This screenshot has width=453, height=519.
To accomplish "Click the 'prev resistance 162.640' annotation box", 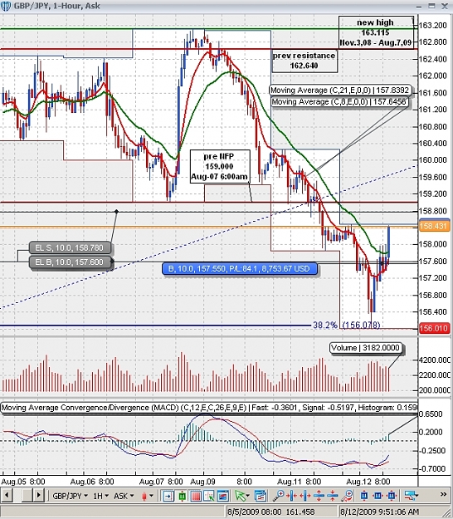I will click(x=304, y=61).
